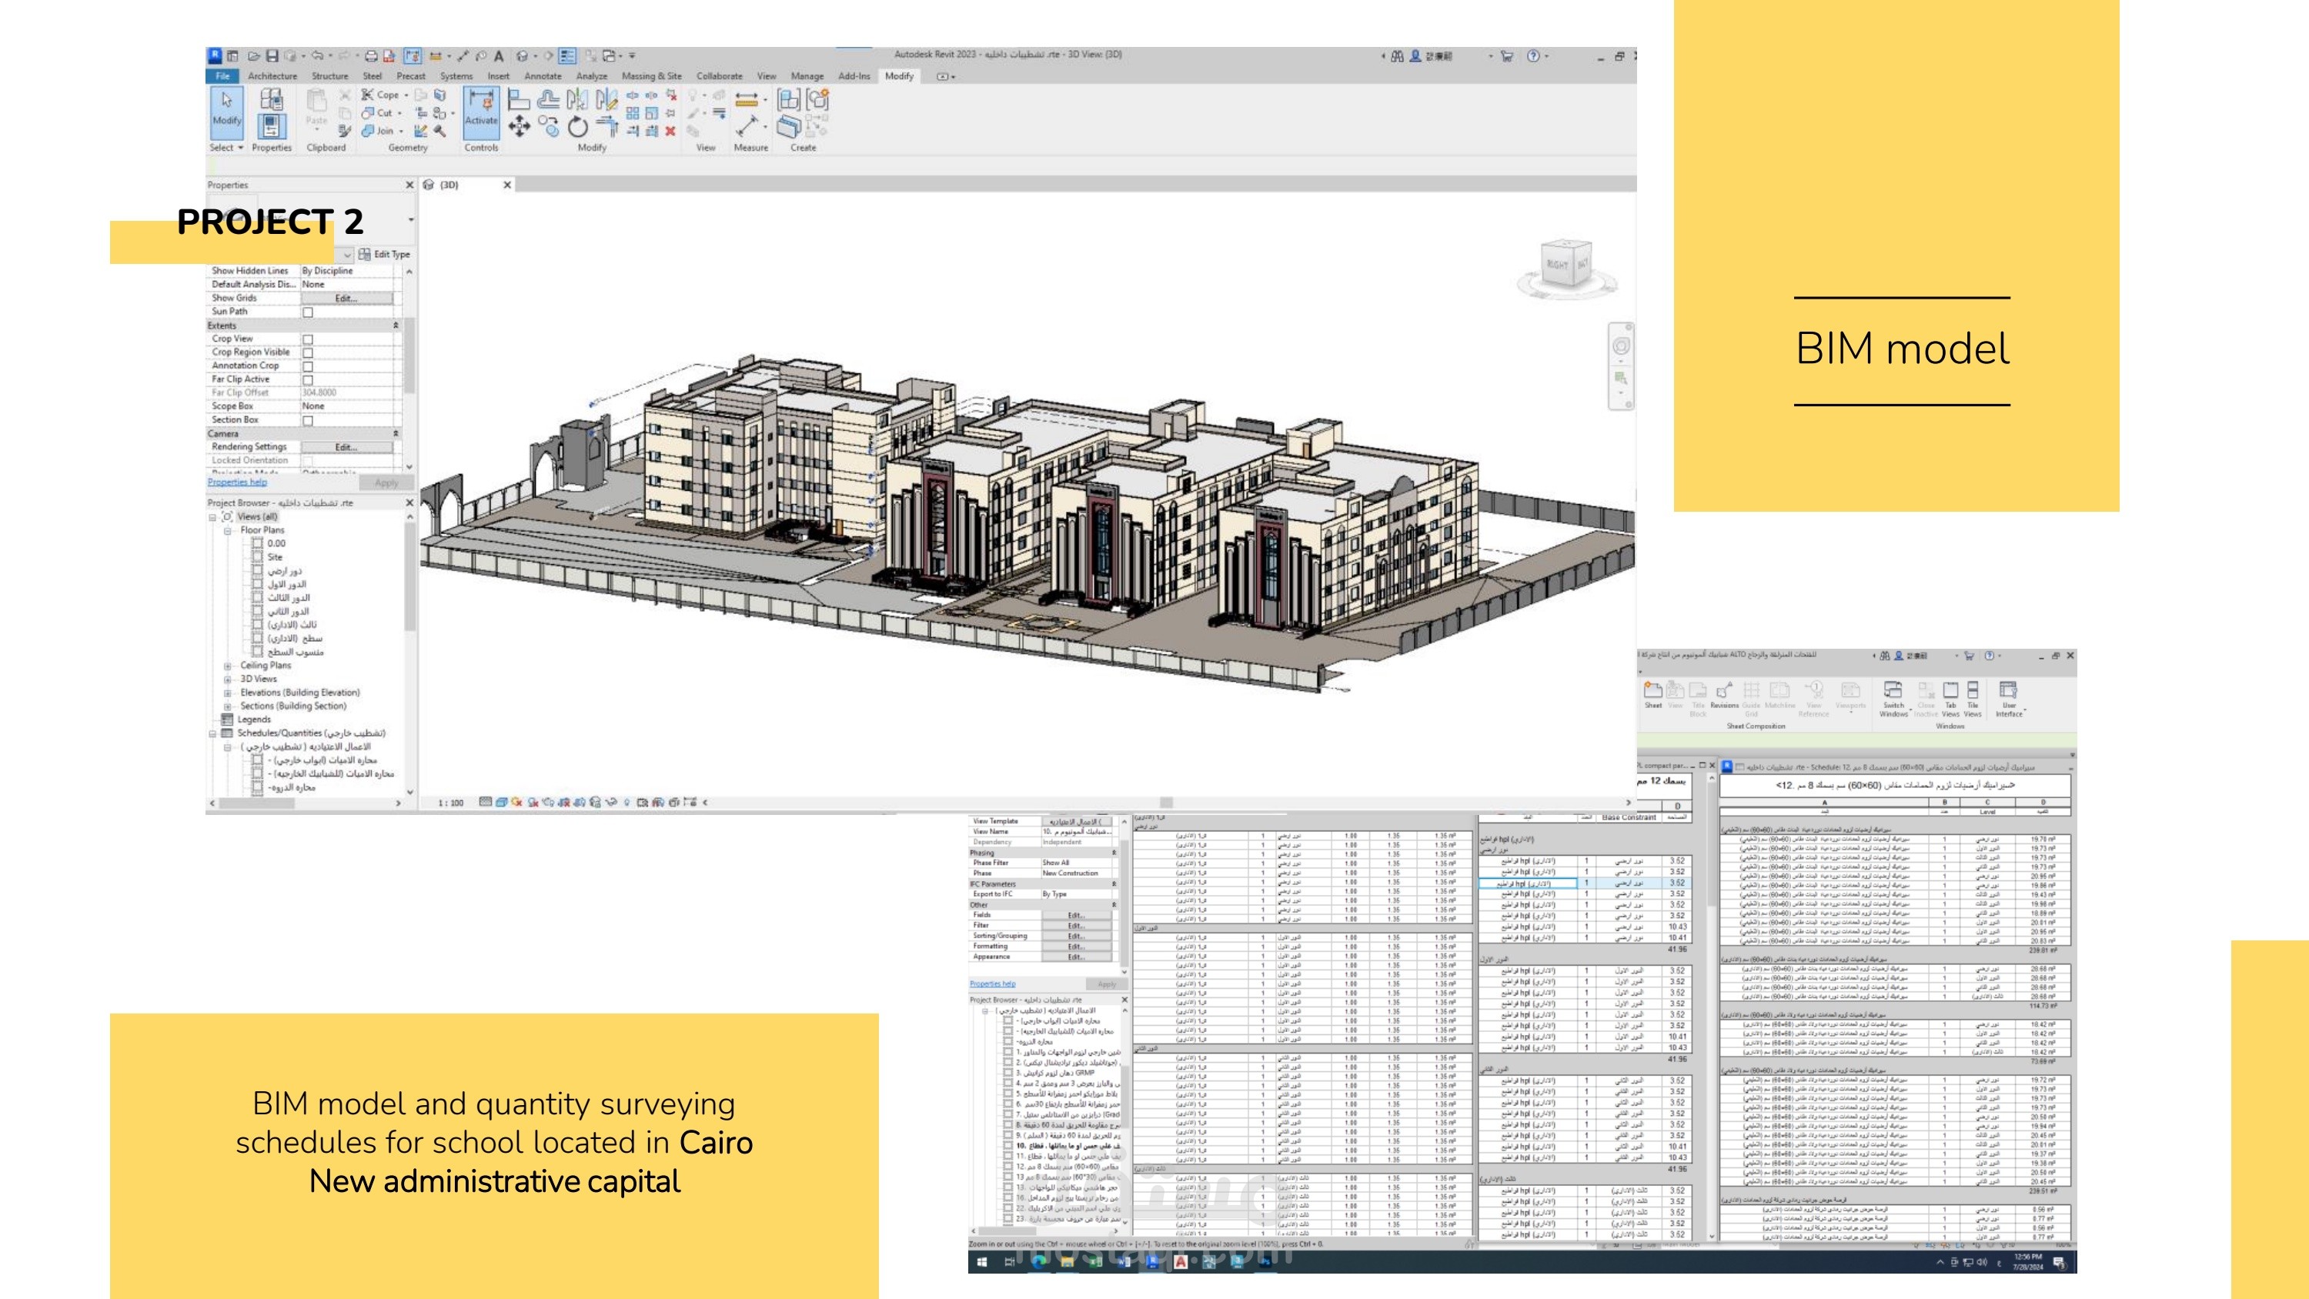This screenshot has width=2309, height=1299.
Task: Expand the 3D Views tree node
Action: point(228,679)
